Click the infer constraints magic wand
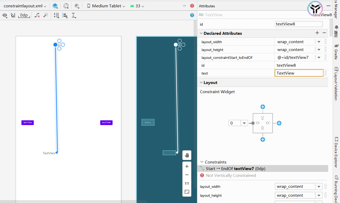This screenshot has width=340, height=203. click(x=46, y=15)
